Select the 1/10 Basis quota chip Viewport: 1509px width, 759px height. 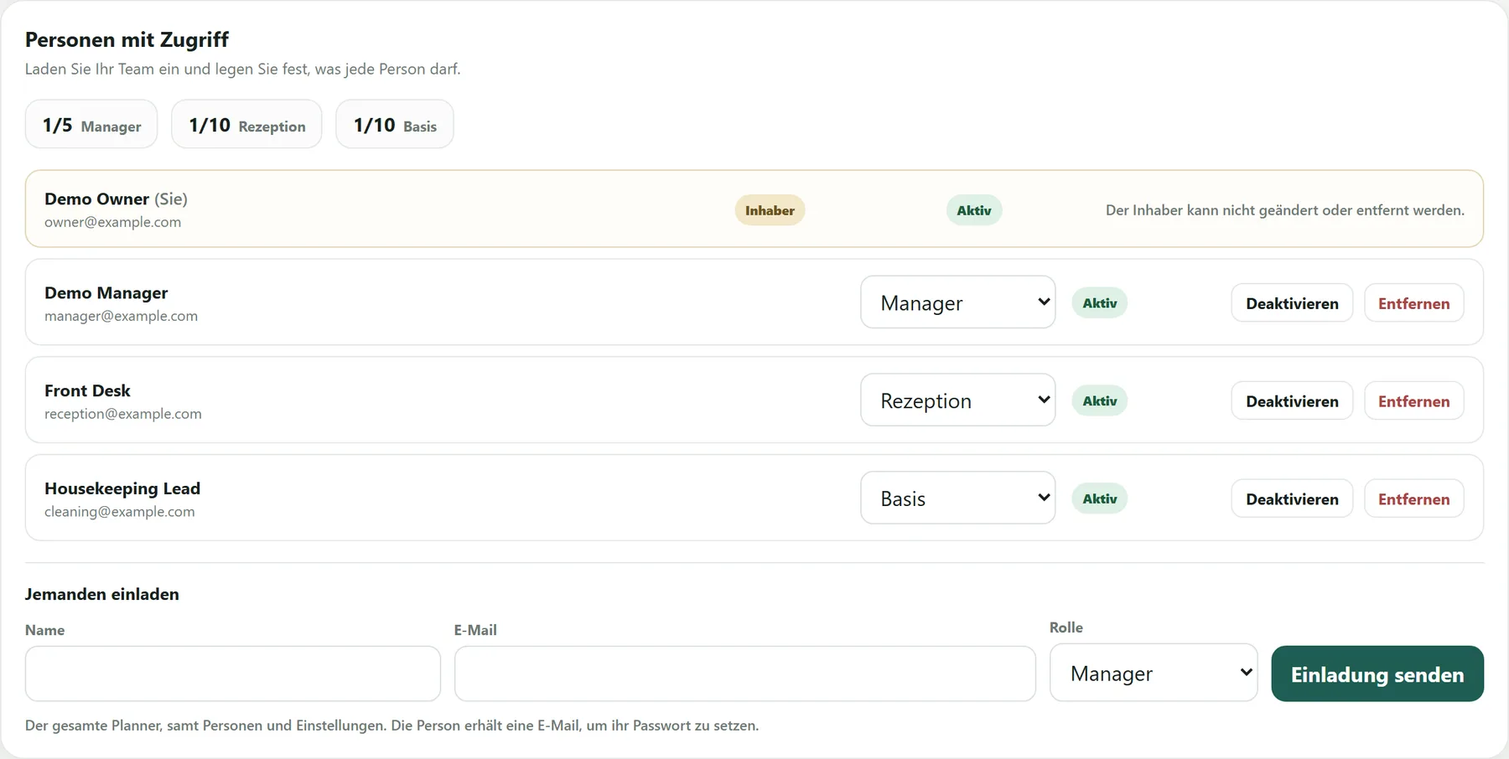pyautogui.click(x=395, y=125)
